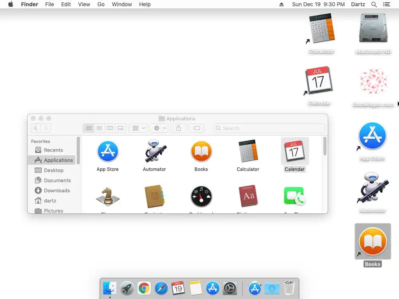Select Calculator in the Applications window
The width and height of the screenshot is (399, 299).
[248, 151]
